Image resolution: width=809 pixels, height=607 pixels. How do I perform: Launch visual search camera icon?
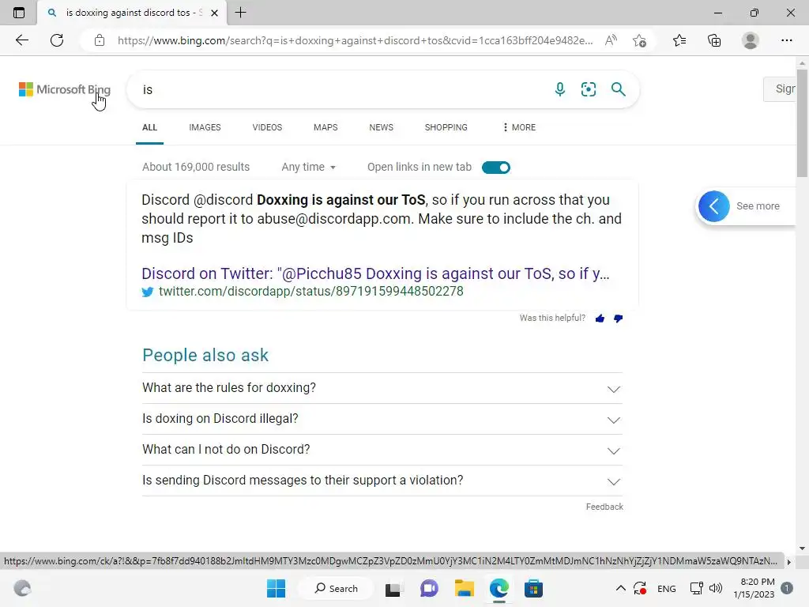coord(588,89)
